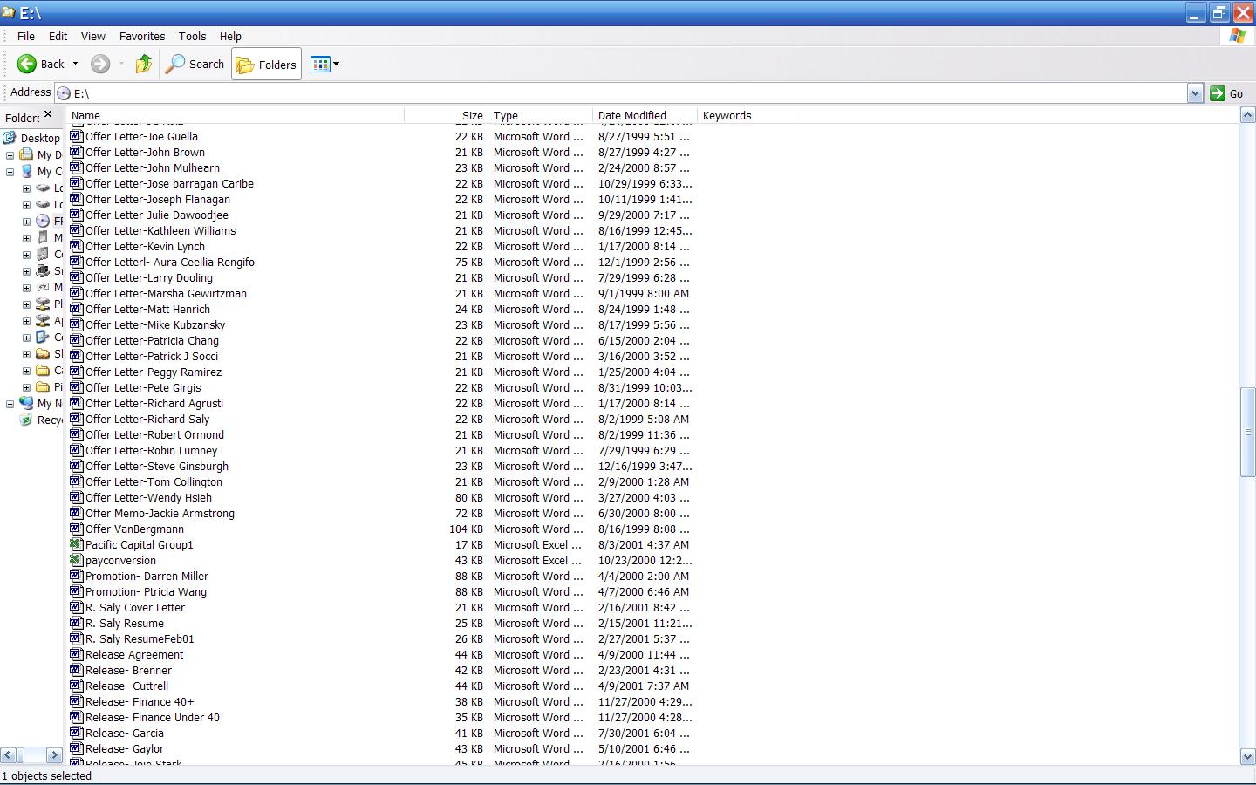Open the Edit menu

[x=58, y=36]
